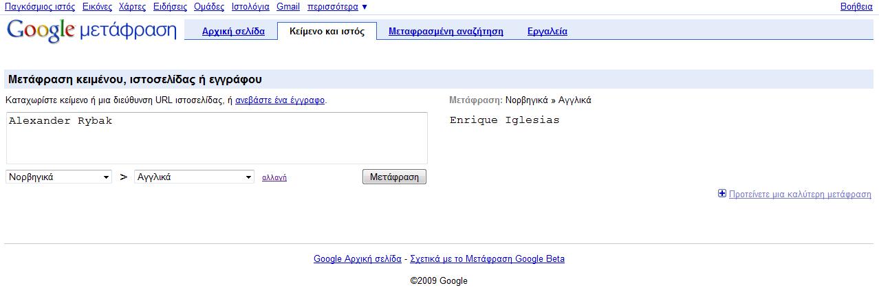Open the Αγγλικά target language dropdown
Screen dimensions: 879x288
point(195,177)
